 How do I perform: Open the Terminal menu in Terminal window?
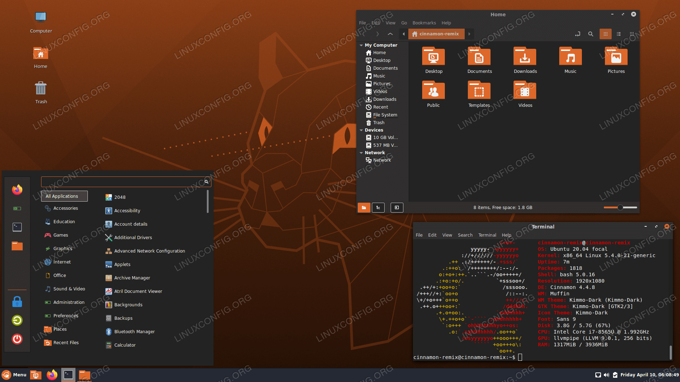point(487,235)
